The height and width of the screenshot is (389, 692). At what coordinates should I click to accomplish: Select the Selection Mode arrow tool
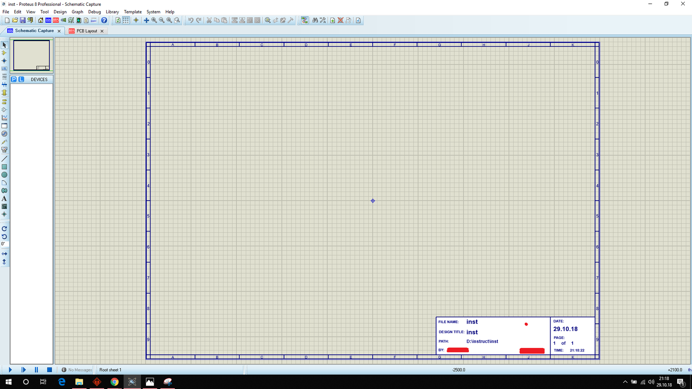click(4, 45)
